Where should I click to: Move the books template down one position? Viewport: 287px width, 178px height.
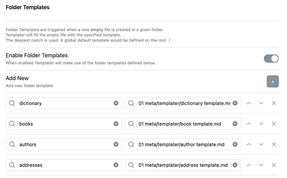[x=261, y=123]
